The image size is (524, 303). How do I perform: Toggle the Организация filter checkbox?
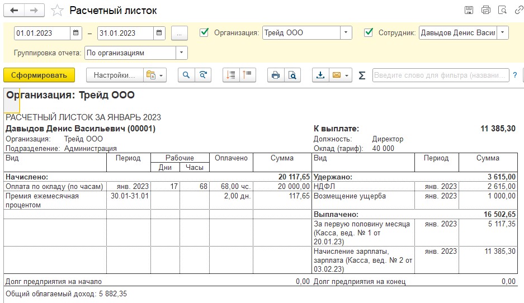tap(204, 32)
